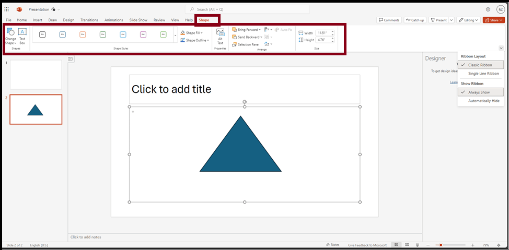The width and height of the screenshot is (509, 250).
Task: Select slide 2 thumbnail with triangle
Action: (x=36, y=109)
